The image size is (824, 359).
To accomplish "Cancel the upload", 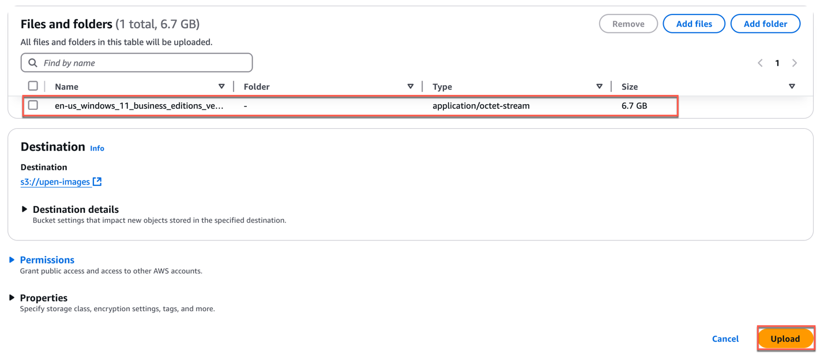I will click(725, 339).
